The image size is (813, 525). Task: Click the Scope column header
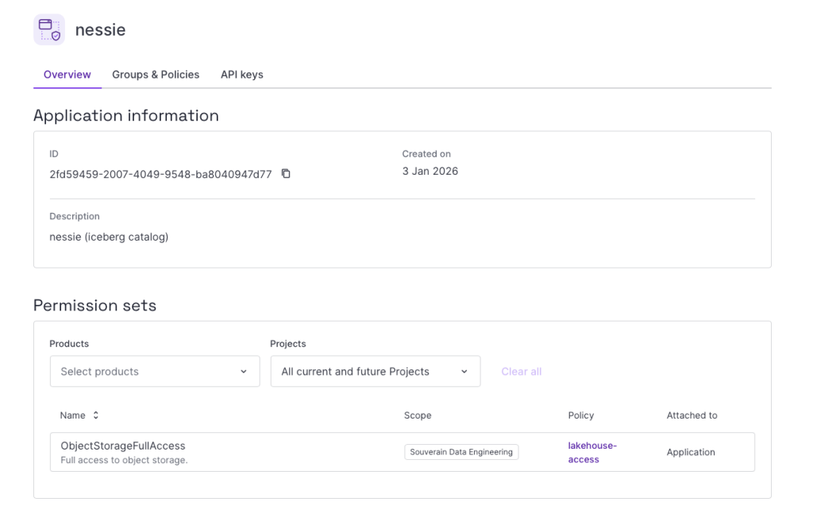pyautogui.click(x=418, y=415)
